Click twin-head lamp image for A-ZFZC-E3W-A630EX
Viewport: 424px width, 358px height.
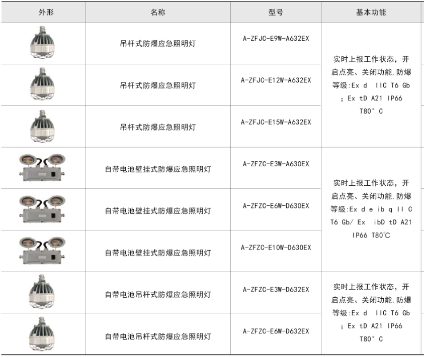coord(42,168)
